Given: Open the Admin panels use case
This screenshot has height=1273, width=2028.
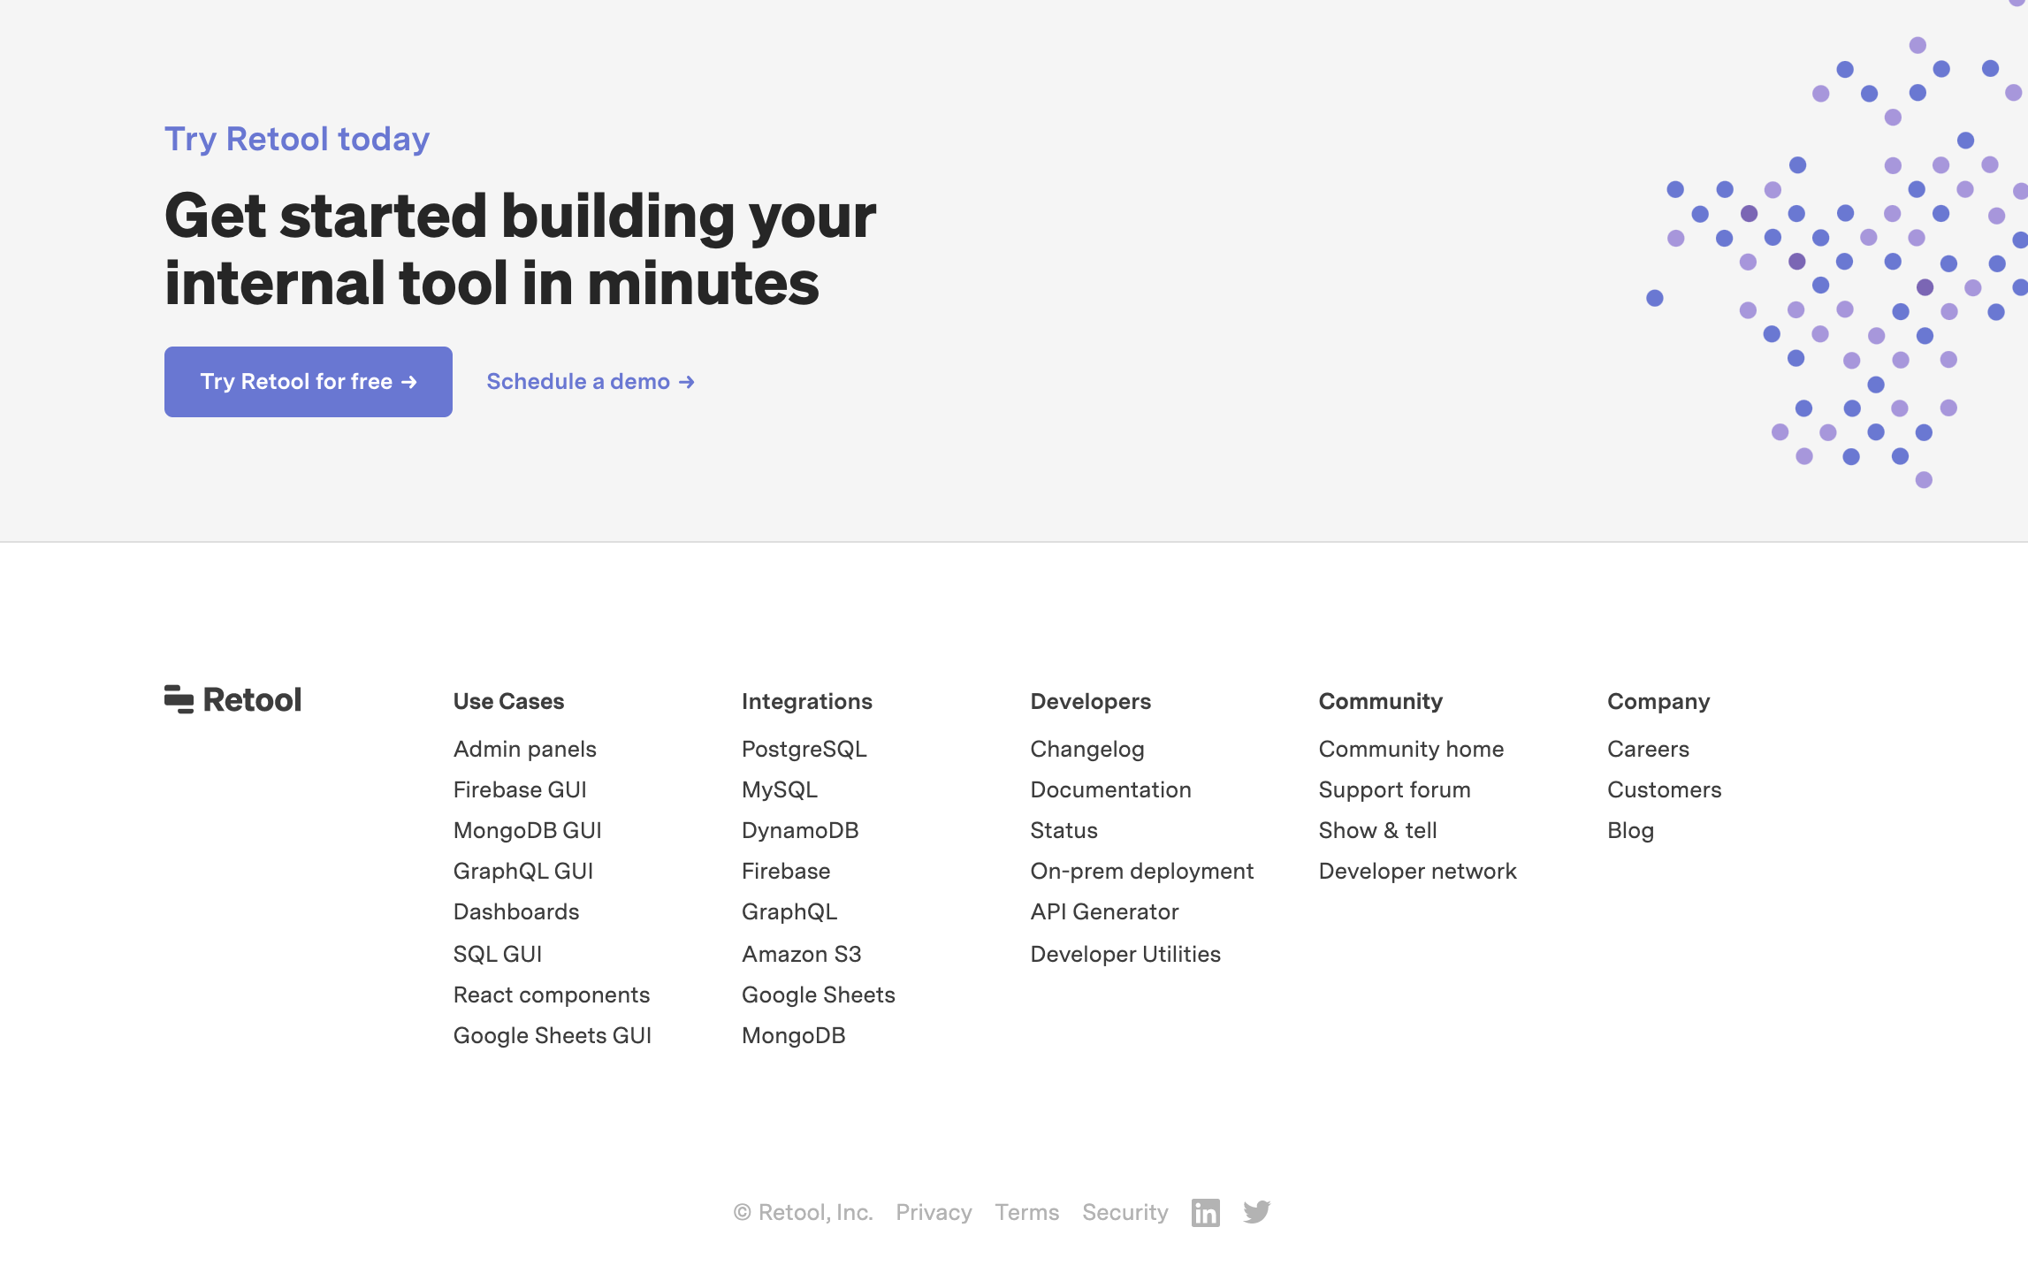Looking at the screenshot, I should [x=524, y=748].
